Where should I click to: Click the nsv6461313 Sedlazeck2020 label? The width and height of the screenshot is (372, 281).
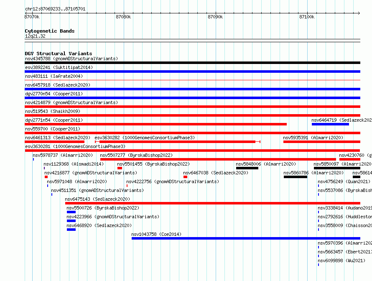pos(58,138)
